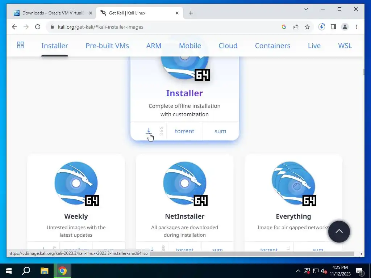This screenshot has width=371, height=278.
Task: Open Windows taskbar search
Action: [x=26, y=271]
